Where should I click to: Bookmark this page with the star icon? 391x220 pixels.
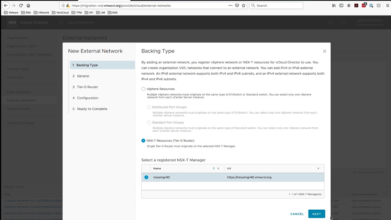243,5
